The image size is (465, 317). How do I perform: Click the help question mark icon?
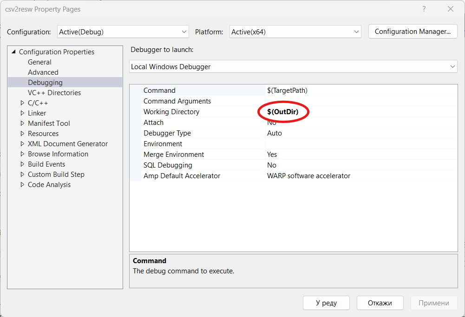(x=424, y=9)
